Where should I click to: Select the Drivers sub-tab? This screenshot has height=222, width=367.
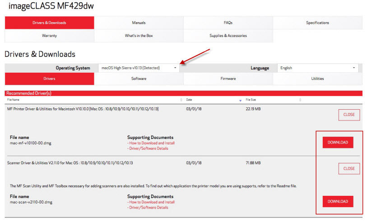click(x=49, y=79)
